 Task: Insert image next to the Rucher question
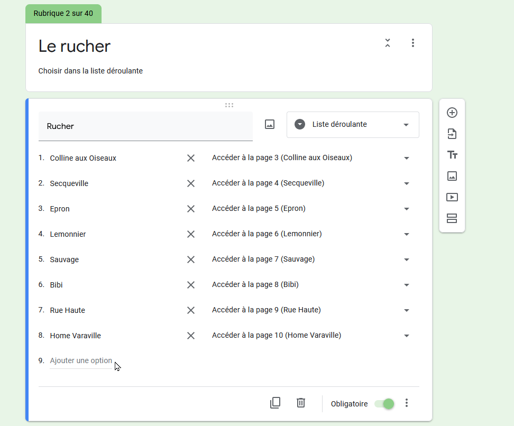click(x=270, y=125)
